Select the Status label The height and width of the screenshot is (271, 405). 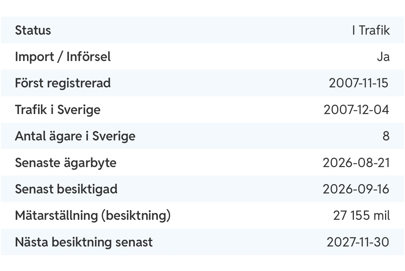[33, 30]
